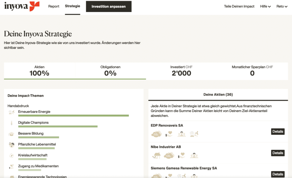Screen dimensions: 292x178
Task: Click the wind turbine icon under EDP Renovaveis
Action: (194, 134)
